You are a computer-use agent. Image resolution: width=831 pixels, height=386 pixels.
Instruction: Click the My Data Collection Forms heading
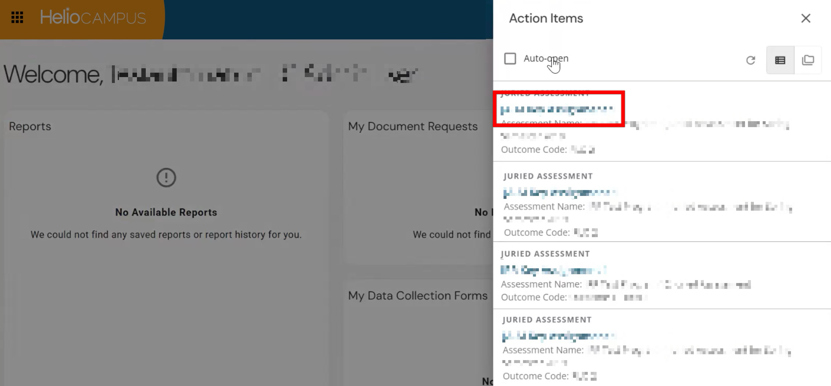pos(418,296)
